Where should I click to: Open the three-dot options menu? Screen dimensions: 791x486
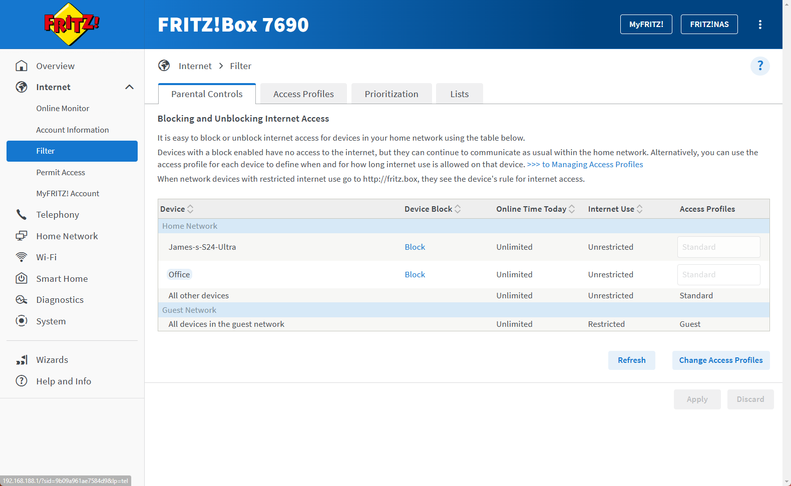760,25
